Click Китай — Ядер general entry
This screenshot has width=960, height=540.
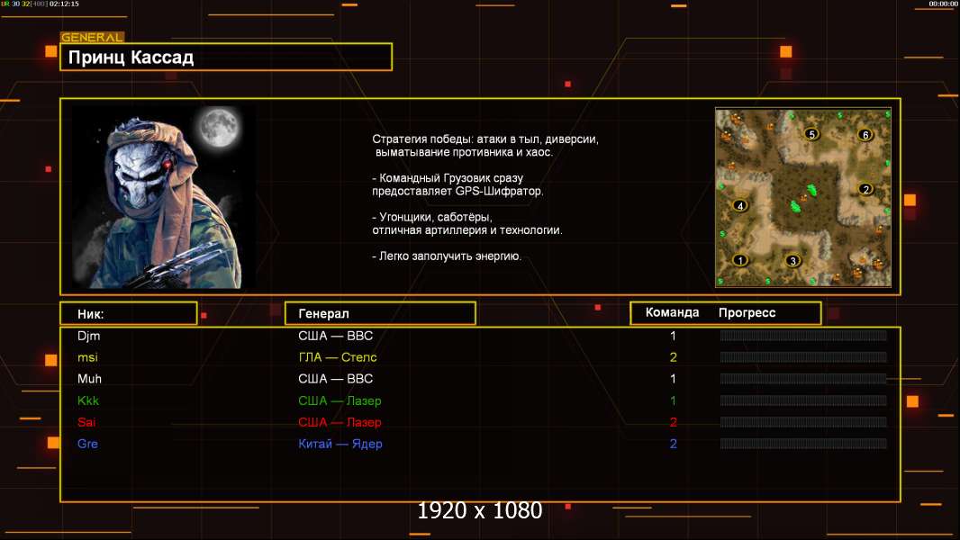coord(340,444)
